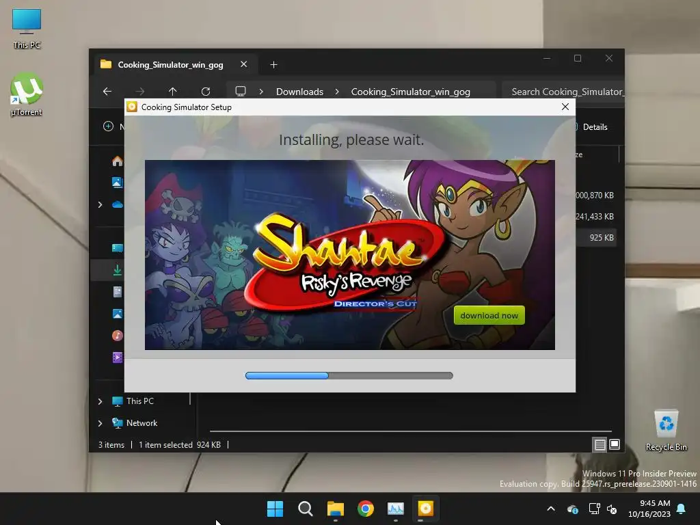Viewport: 700px width, 525px height.
Task: Open Music folder icon in sidebar
Action: coord(118,336)
